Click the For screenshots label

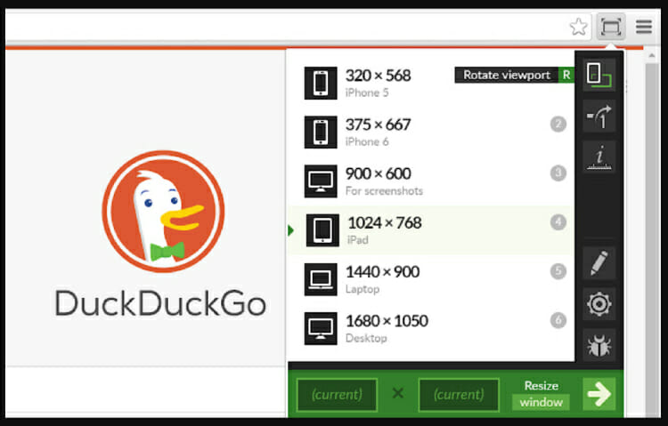(384, 190)
